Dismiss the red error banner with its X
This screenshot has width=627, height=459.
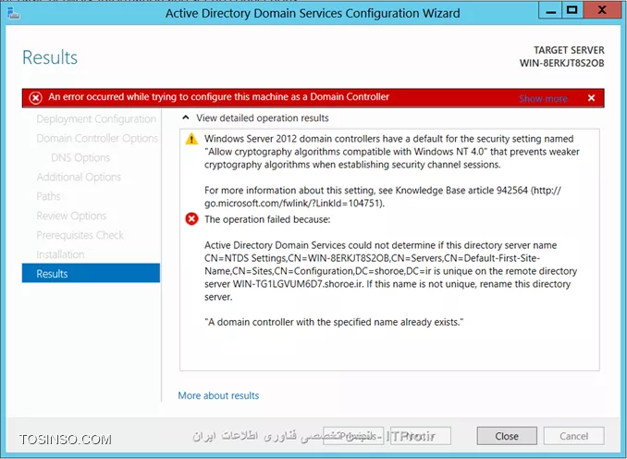[592, 98]
